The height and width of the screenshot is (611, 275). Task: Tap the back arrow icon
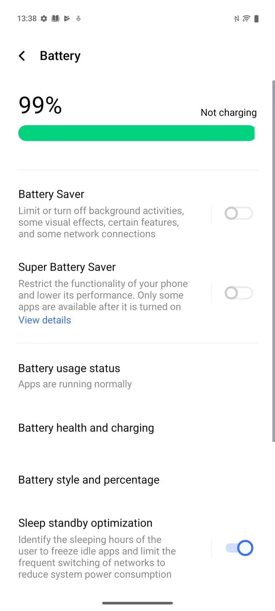22,56
